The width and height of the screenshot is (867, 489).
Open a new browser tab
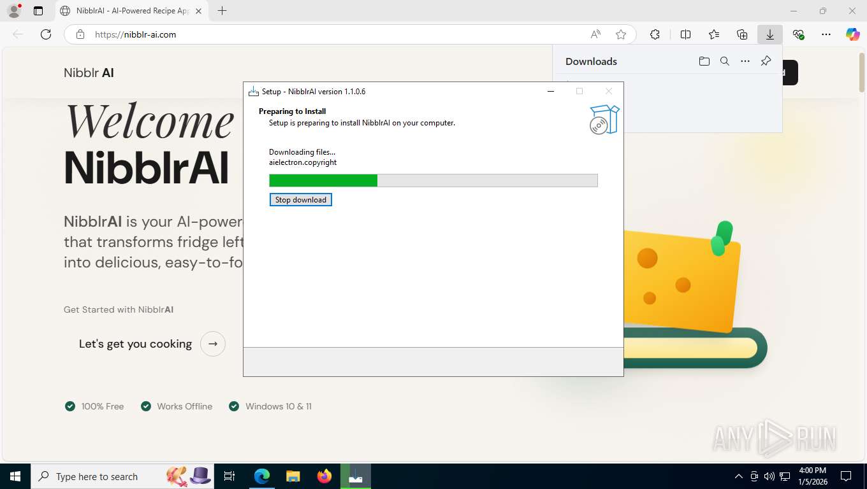(x=222, y=11)
